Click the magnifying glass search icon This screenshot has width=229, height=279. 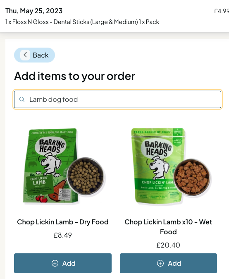(22, 99)
